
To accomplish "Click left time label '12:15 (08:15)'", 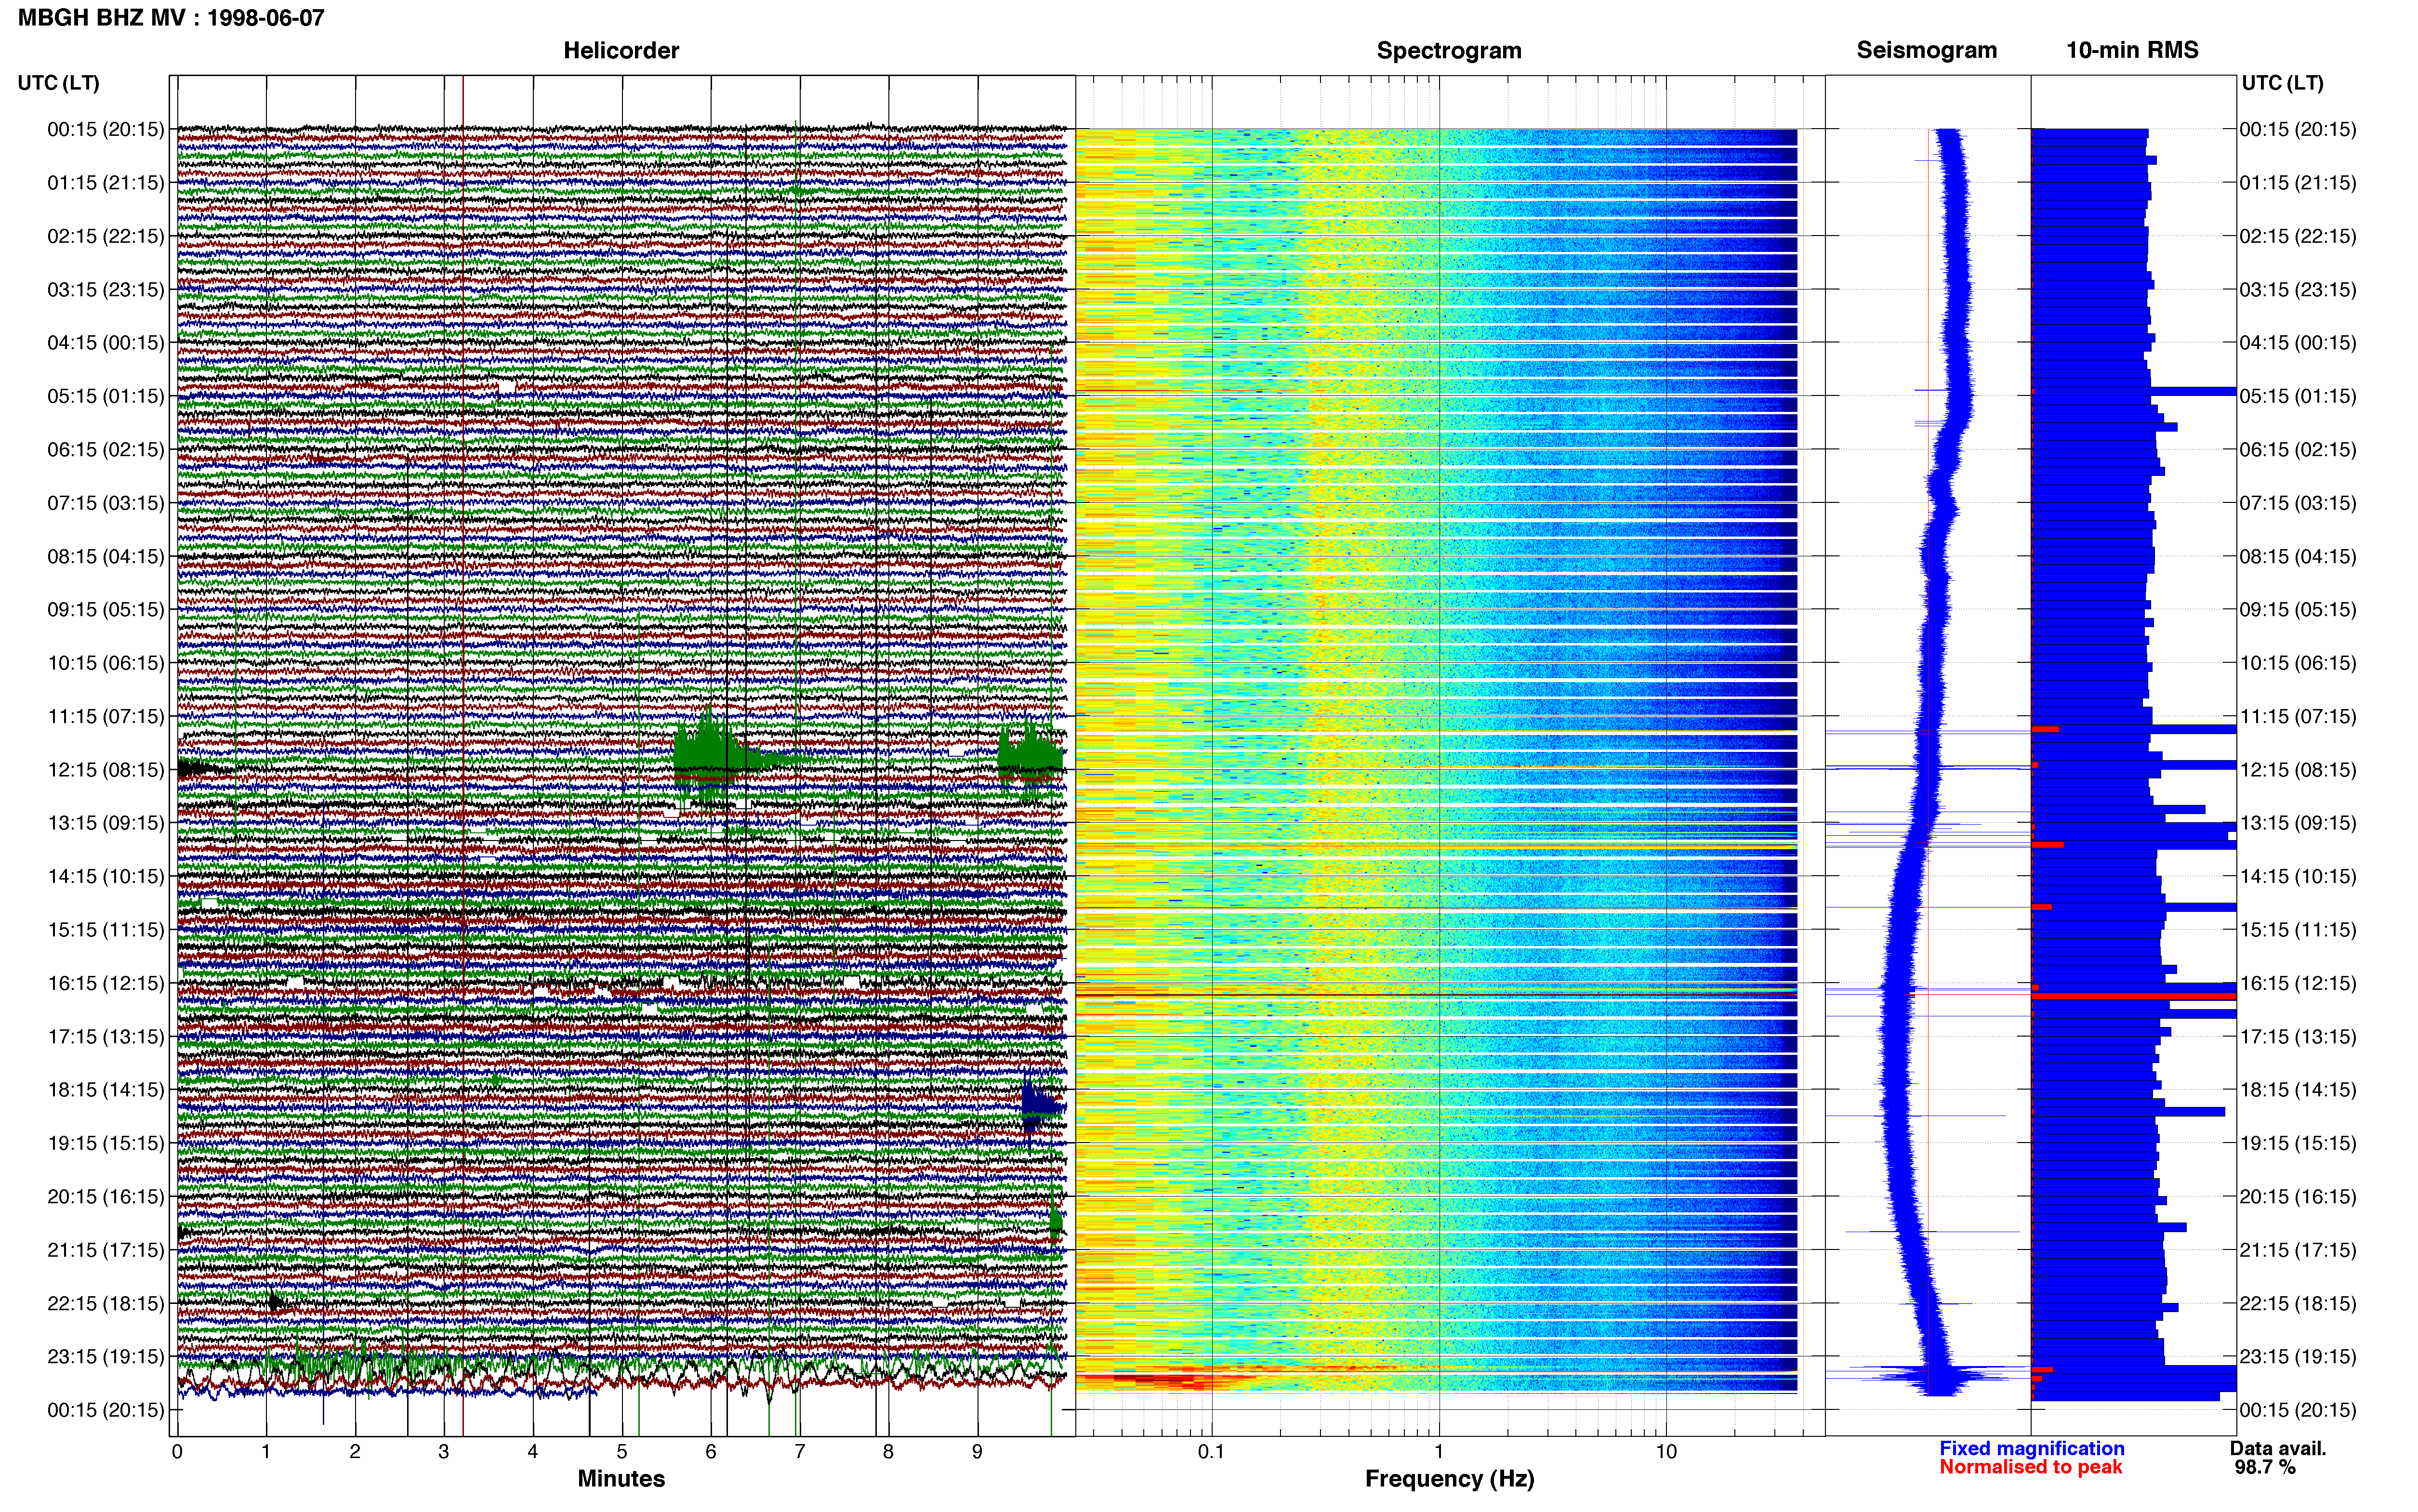I will [x=106, y=770].
